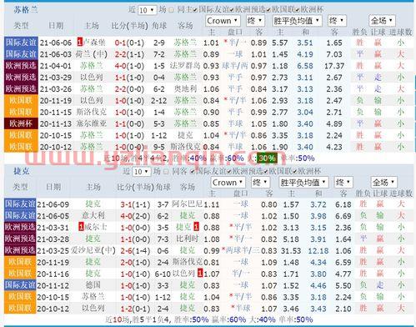The width and height of the screenshot is (416, 327).
Task: Uncheck 欧洲杯 filter in Scotland section
Action: [298, 10]
